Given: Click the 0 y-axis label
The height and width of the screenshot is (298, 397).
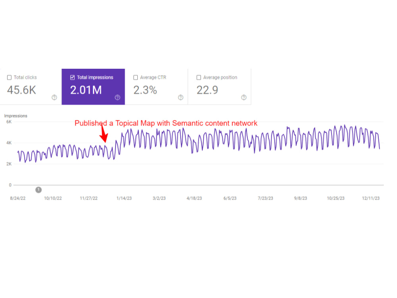Looking at the screenshot, I should (x=10, y=185).
